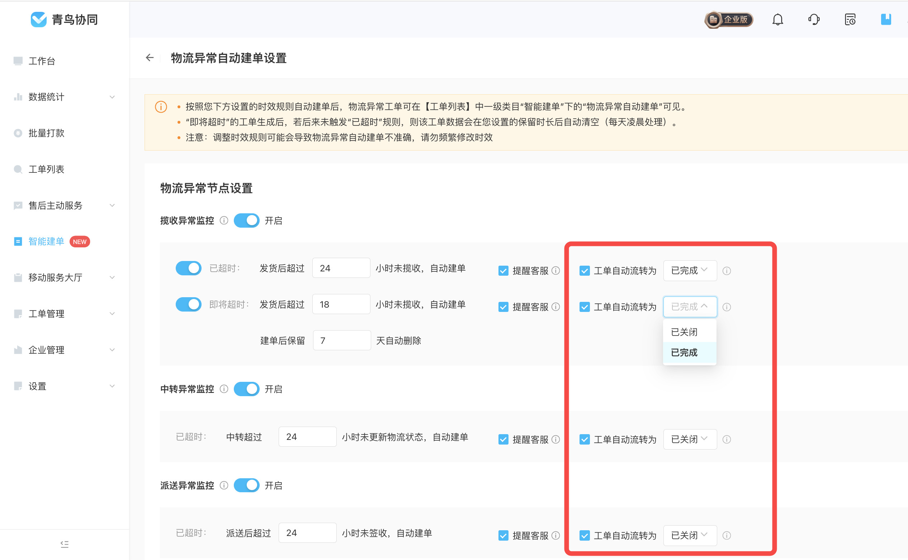This screenshot has width=908, height=560.
Task: Click the orange warning icon in notice banner
Action: (161, 107)
